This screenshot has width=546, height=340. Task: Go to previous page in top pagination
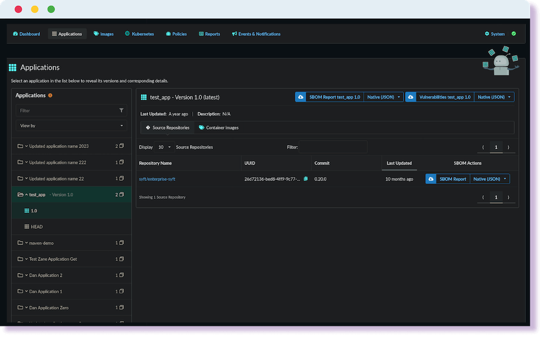(x=484, y=148)
